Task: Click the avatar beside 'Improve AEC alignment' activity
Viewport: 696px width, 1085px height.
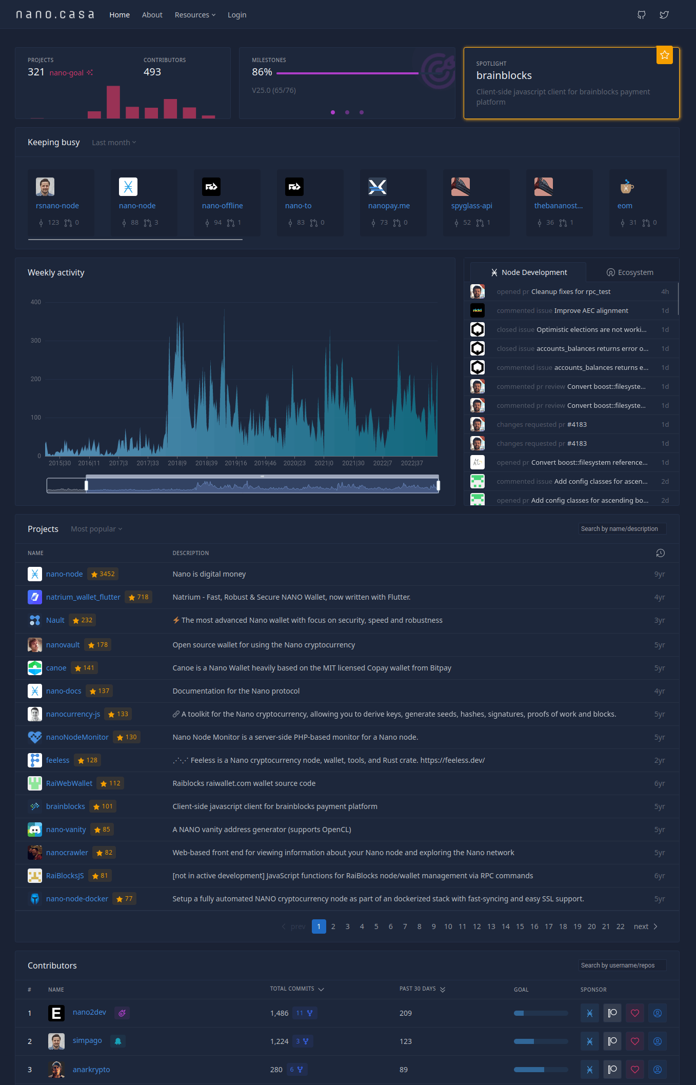Action: (x=478, y=310)
